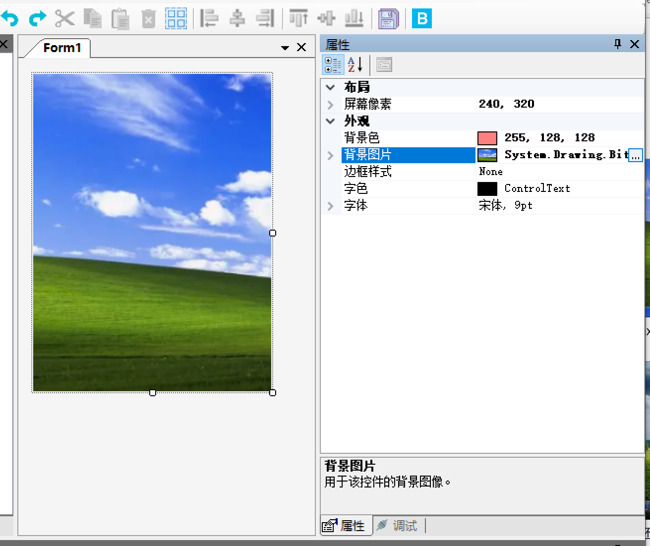The image size is (650, 546).
Task: Switch to the 调试 bottom tab
Action: (397, 526)
